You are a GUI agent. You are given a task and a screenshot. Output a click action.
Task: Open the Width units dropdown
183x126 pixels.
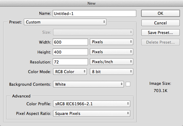click(112, 42)
